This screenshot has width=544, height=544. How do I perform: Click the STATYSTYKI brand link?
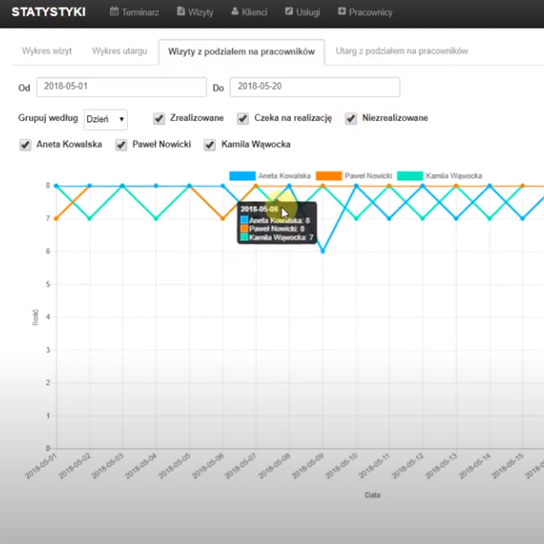pos(49,12)
